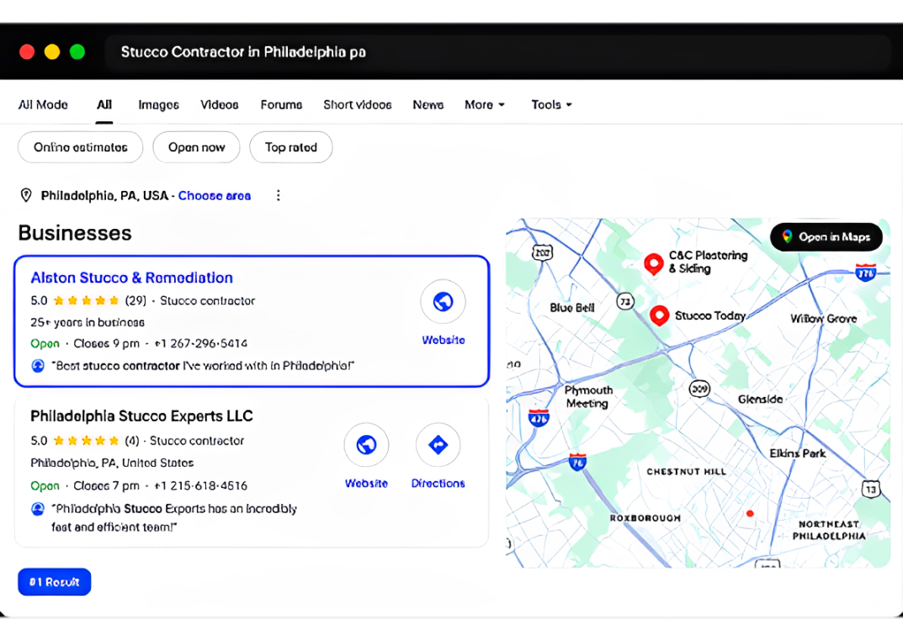Viewport: 903px width, 641px height.
Task: Click the Google Maps logo in Open in Maps
Action: point(787,236)
